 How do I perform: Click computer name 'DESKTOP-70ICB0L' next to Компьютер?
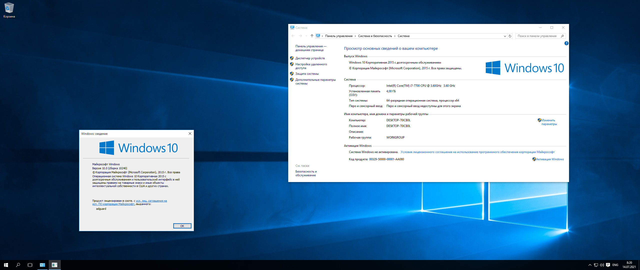[398, 120]
